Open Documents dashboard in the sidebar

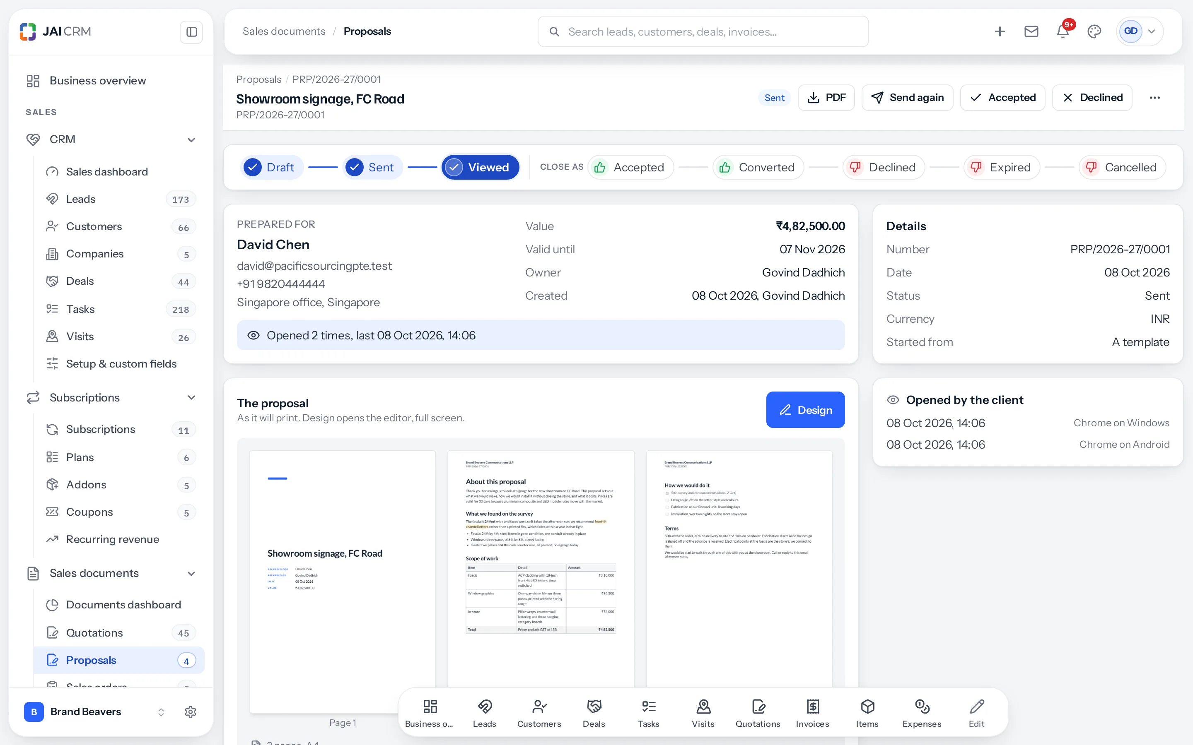pos(119,605)
